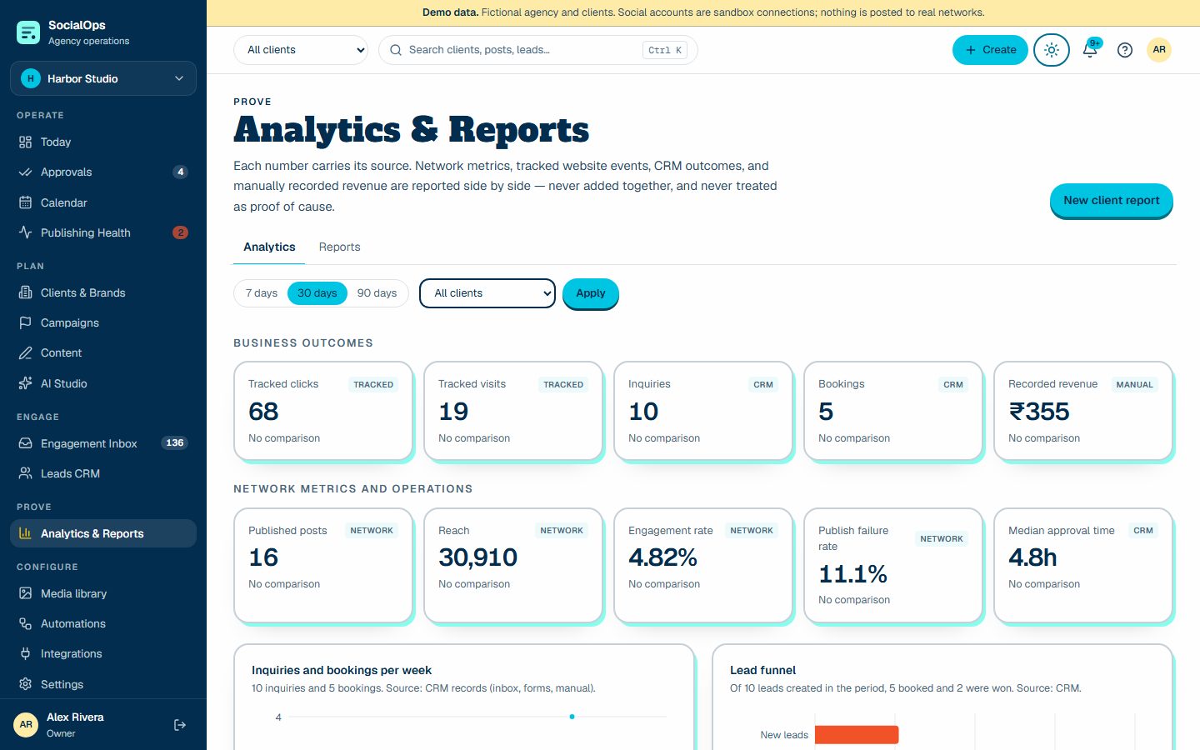Click the Inquiries CRM card
Viewport: 1200px width, 750px height.
(703, 411)
